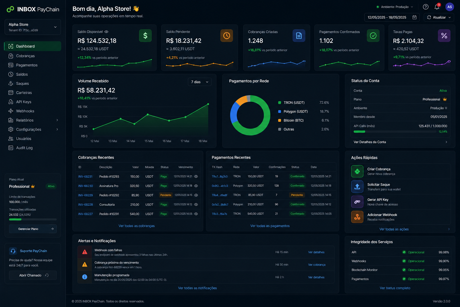Click the TRx7...8g2k3 transaction hash
Viewport: 460px width, 307px height.
220,177
